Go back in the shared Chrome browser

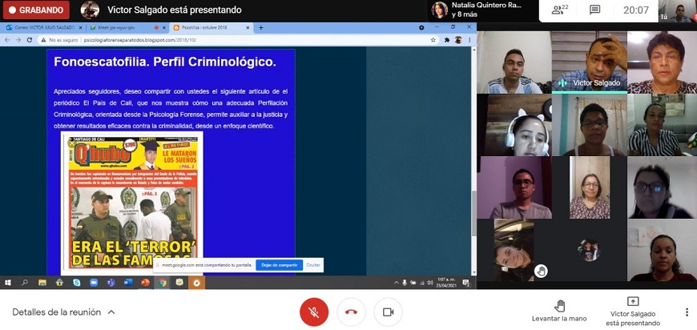tap(7, 40)
